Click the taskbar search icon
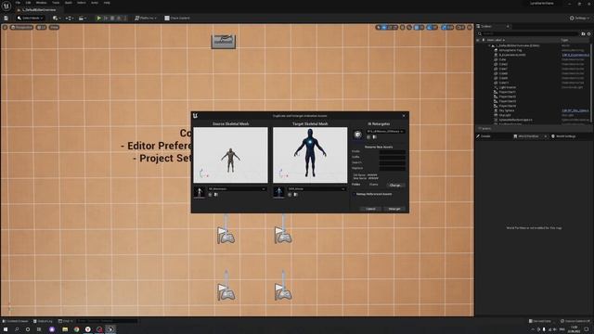Image resolution: width=594 pixels, height=334 pixels. (17, 329)
